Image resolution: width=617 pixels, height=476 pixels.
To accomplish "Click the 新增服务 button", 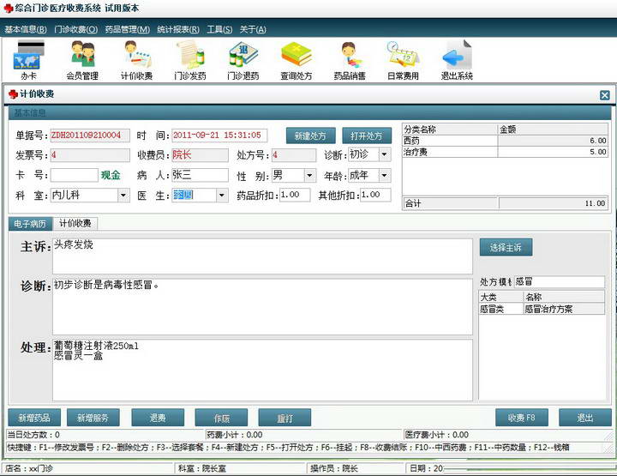I will [93, 418].
